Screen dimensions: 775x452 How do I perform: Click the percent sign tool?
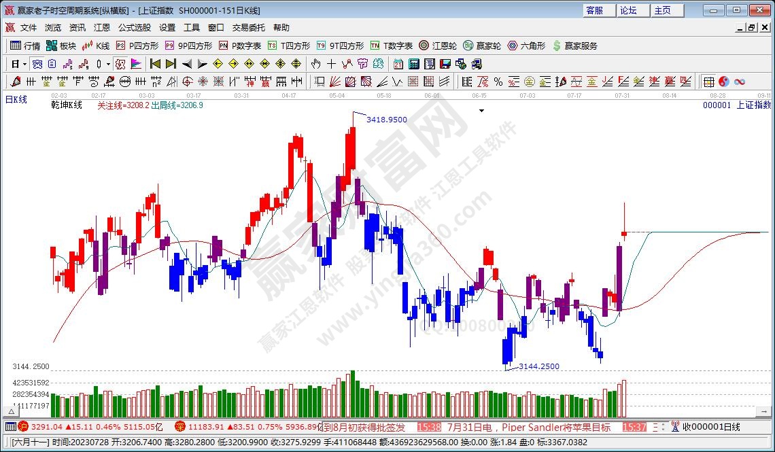(498, 82)
